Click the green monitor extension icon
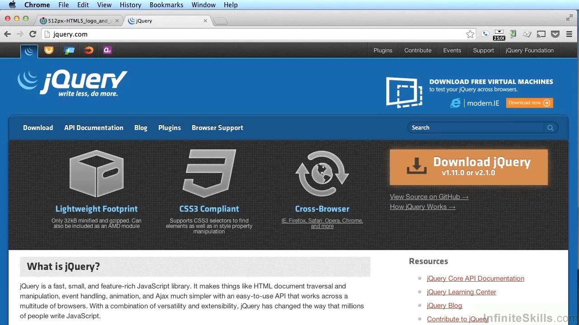This screenshot has width=579, height=325. coord(513,34)
